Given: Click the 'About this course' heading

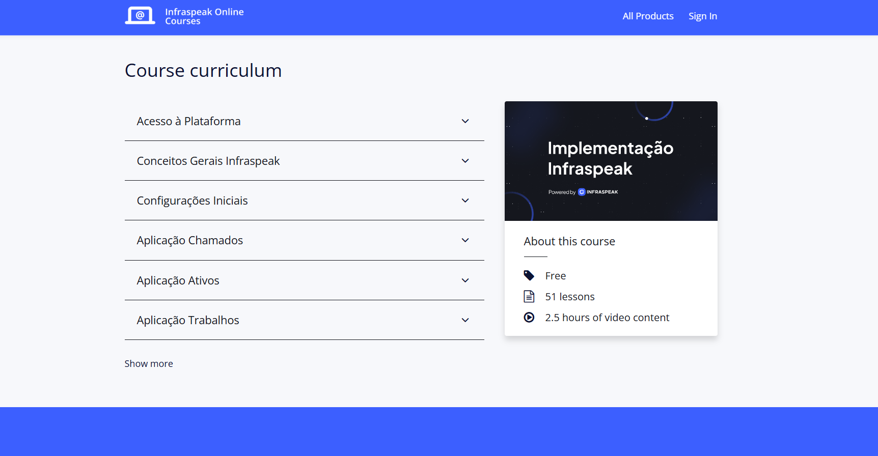Looking at the screenshot, I should (569, 241).
